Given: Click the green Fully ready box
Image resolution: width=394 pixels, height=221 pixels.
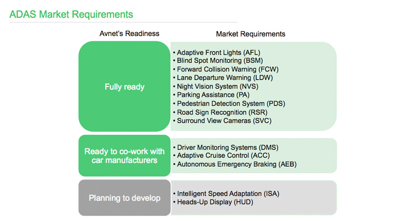Looking at the screenshot, I should [x=124, y=87].
